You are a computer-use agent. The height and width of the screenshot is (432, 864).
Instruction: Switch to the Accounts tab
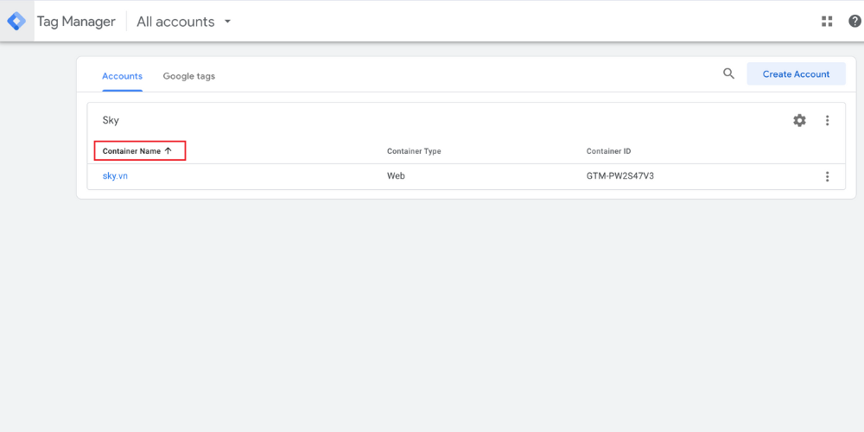[x=123, y=76]
